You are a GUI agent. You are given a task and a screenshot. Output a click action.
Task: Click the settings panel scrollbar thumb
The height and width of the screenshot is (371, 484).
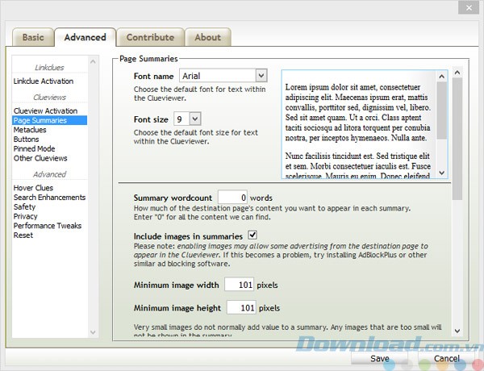(x=457, y=139)
